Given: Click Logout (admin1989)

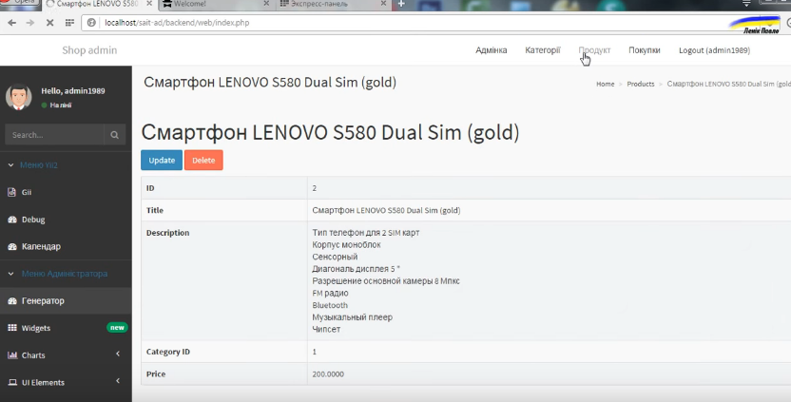Looking at the screenshot, I should tap(714, 50).
